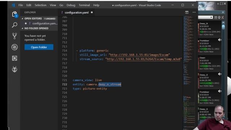Click the Split Editor icon
Viewport: 231px width, 130px height.
tap(187, 12)
